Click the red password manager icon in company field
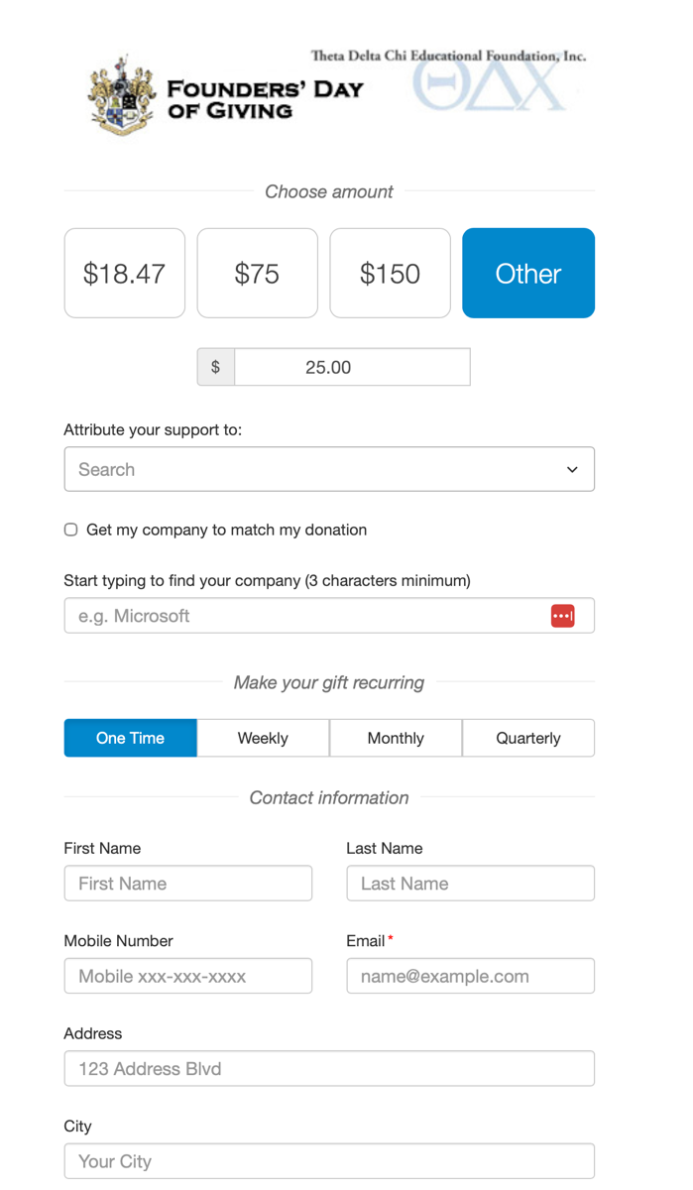 point(562,616)
